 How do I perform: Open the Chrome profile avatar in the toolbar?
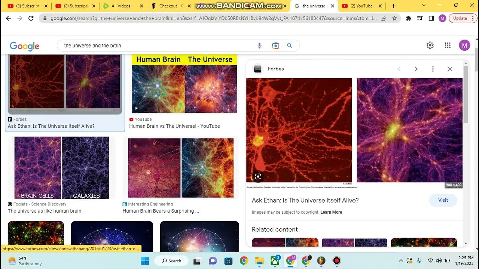point(442,18)
